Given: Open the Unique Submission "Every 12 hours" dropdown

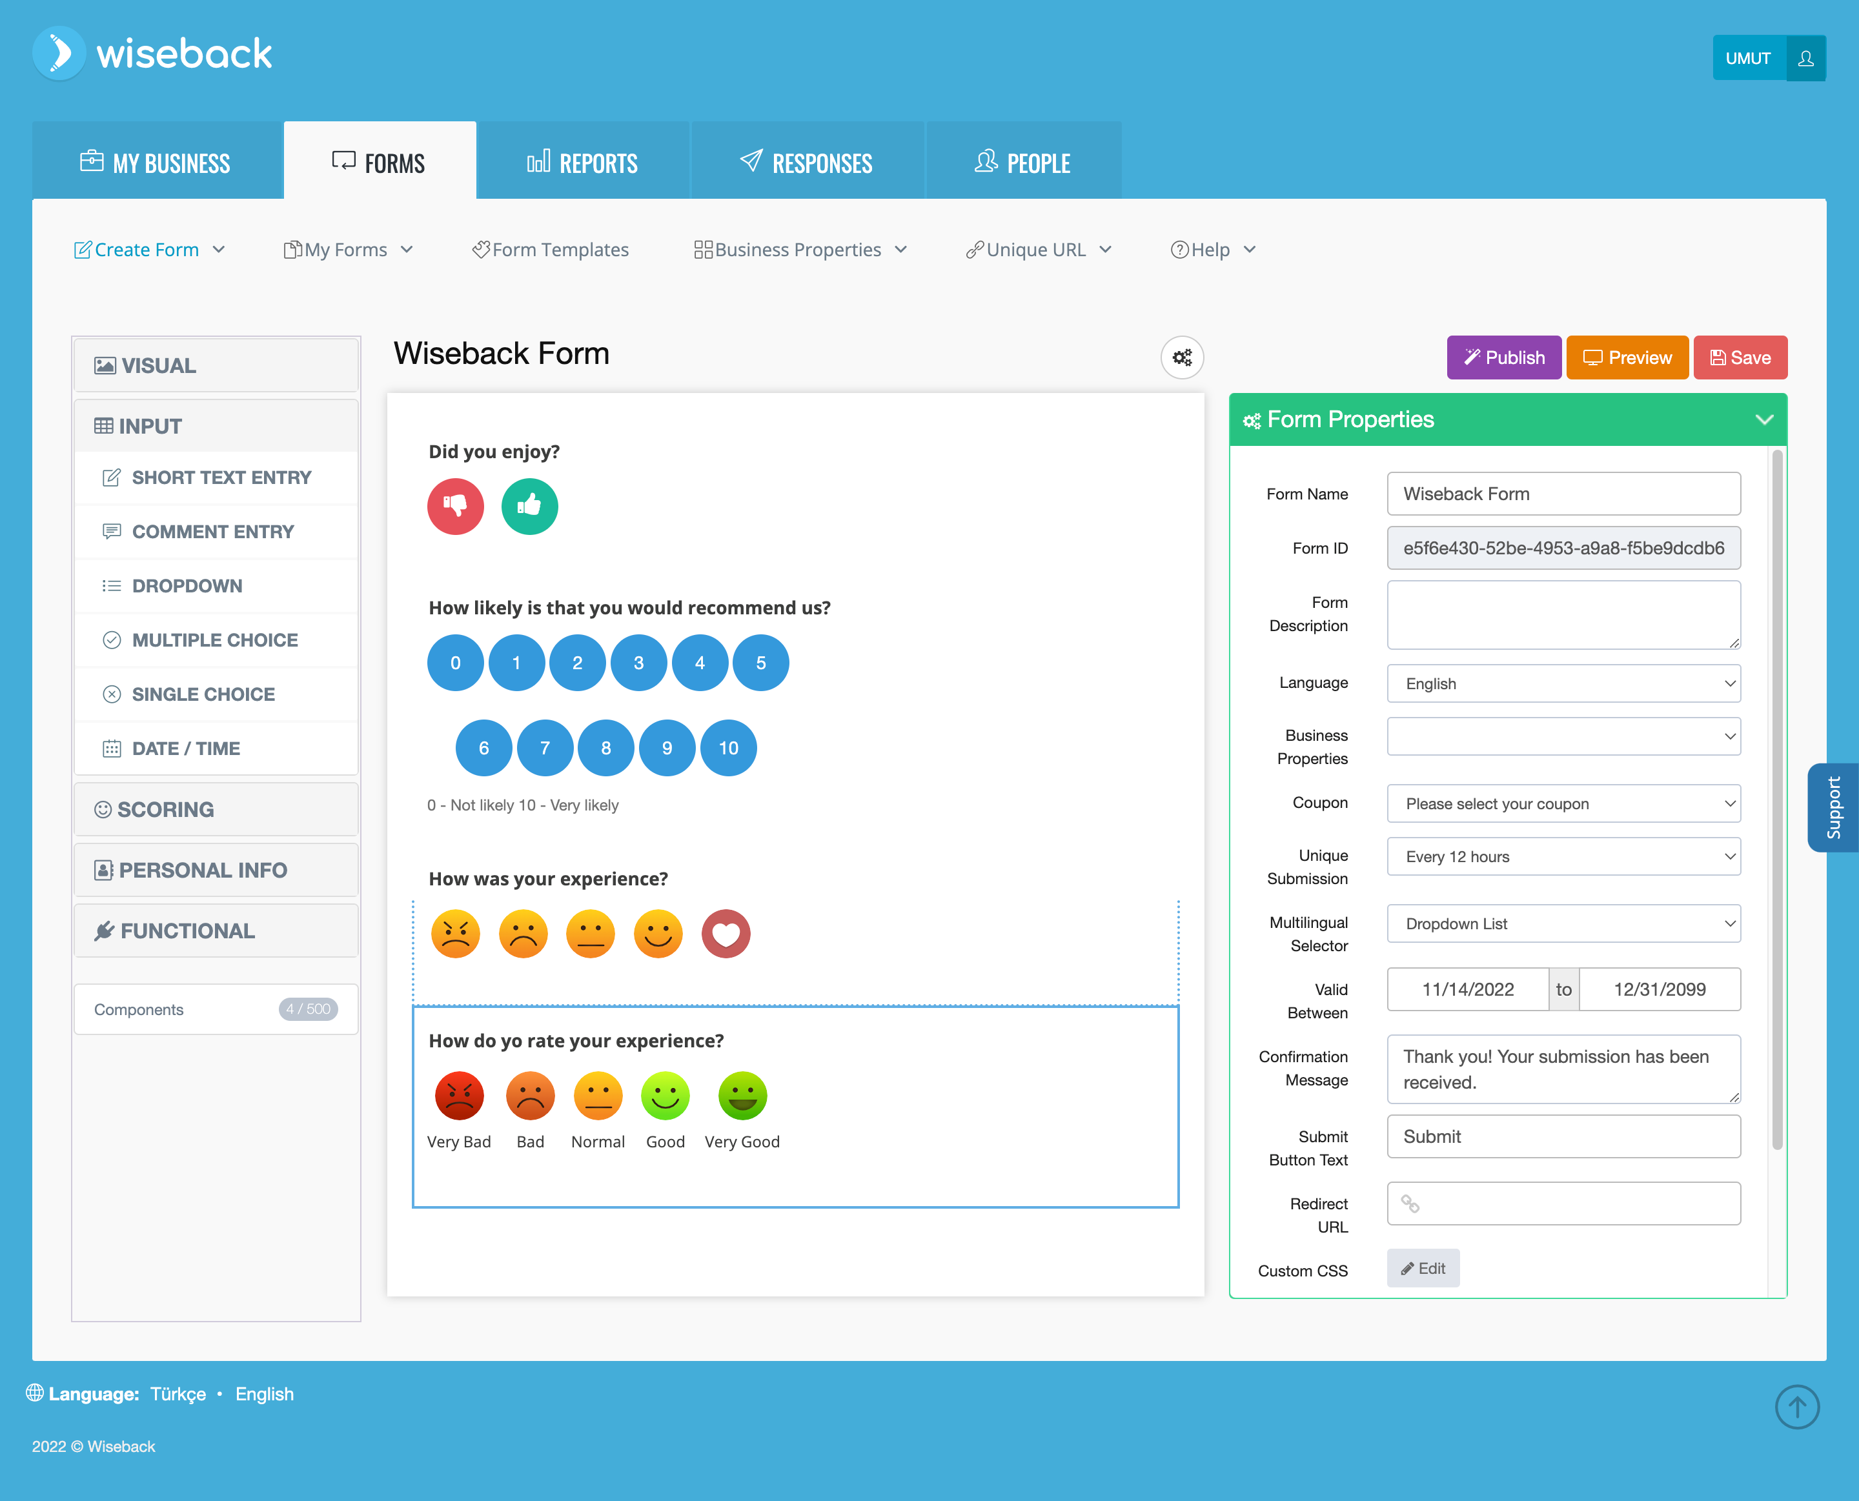Looking at the screenshot, I should click(x=1563, y=856).
